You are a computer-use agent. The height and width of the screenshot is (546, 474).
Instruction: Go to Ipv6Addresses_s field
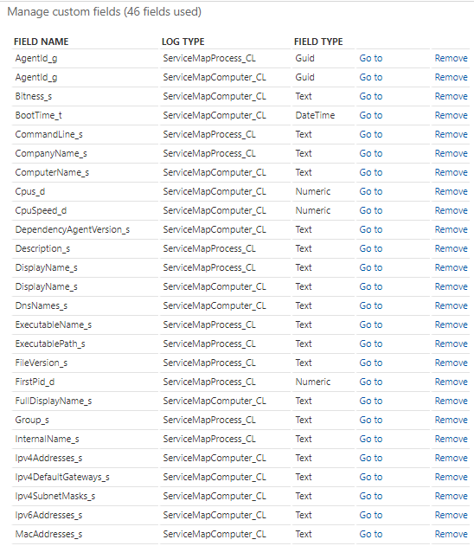[x=371, y=515]
